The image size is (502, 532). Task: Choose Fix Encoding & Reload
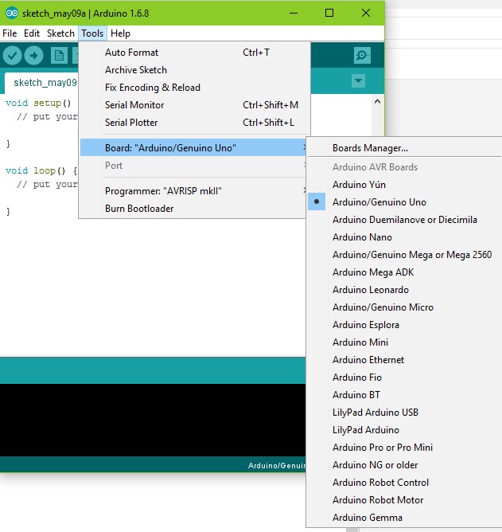tap(195, 88)
